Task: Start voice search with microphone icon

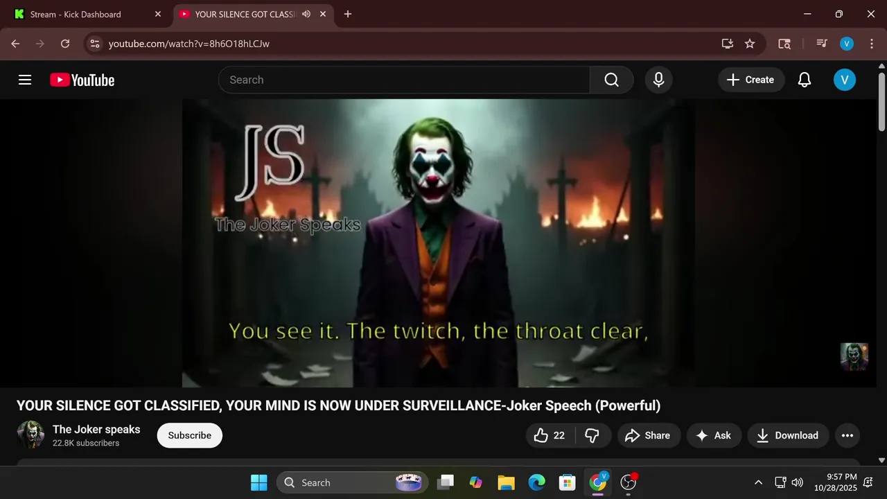Action: 658,80
